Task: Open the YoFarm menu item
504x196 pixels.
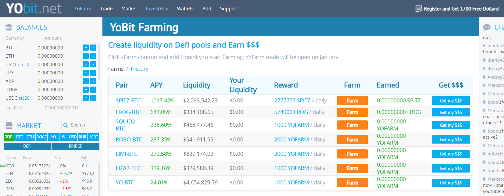Action: tap(83, 9)
